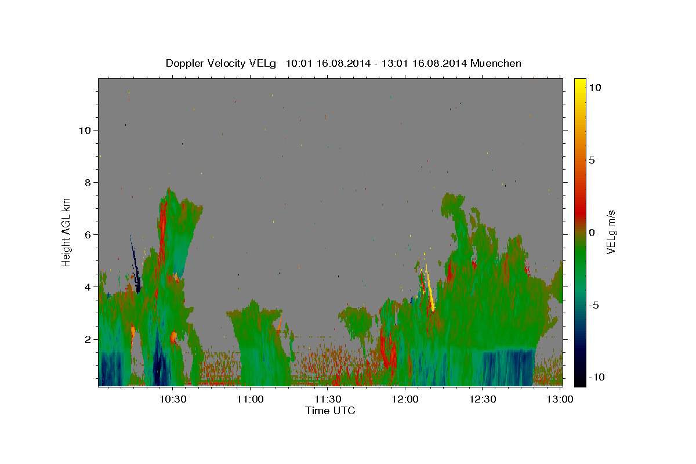Click the colorbar value -10 label

(596, 378)
